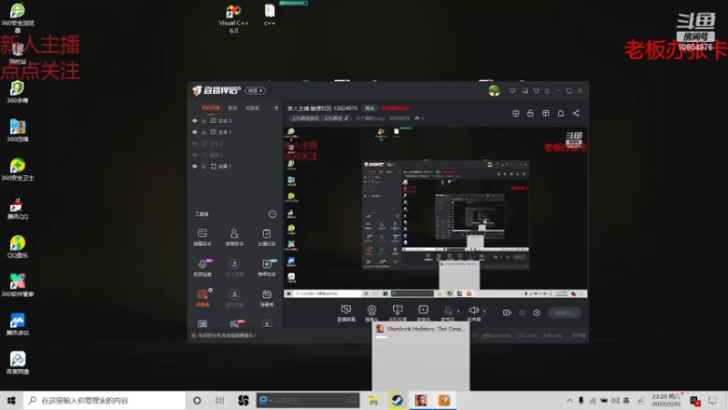The width and height of the screenshot is (728, 410).
Task: Open the 腾讯QQ desktop shortcut
Action: (17, 209)
